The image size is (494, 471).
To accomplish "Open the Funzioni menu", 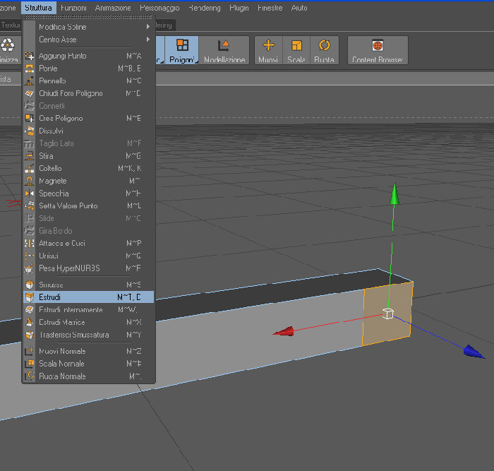I will (x=73, y=8).
